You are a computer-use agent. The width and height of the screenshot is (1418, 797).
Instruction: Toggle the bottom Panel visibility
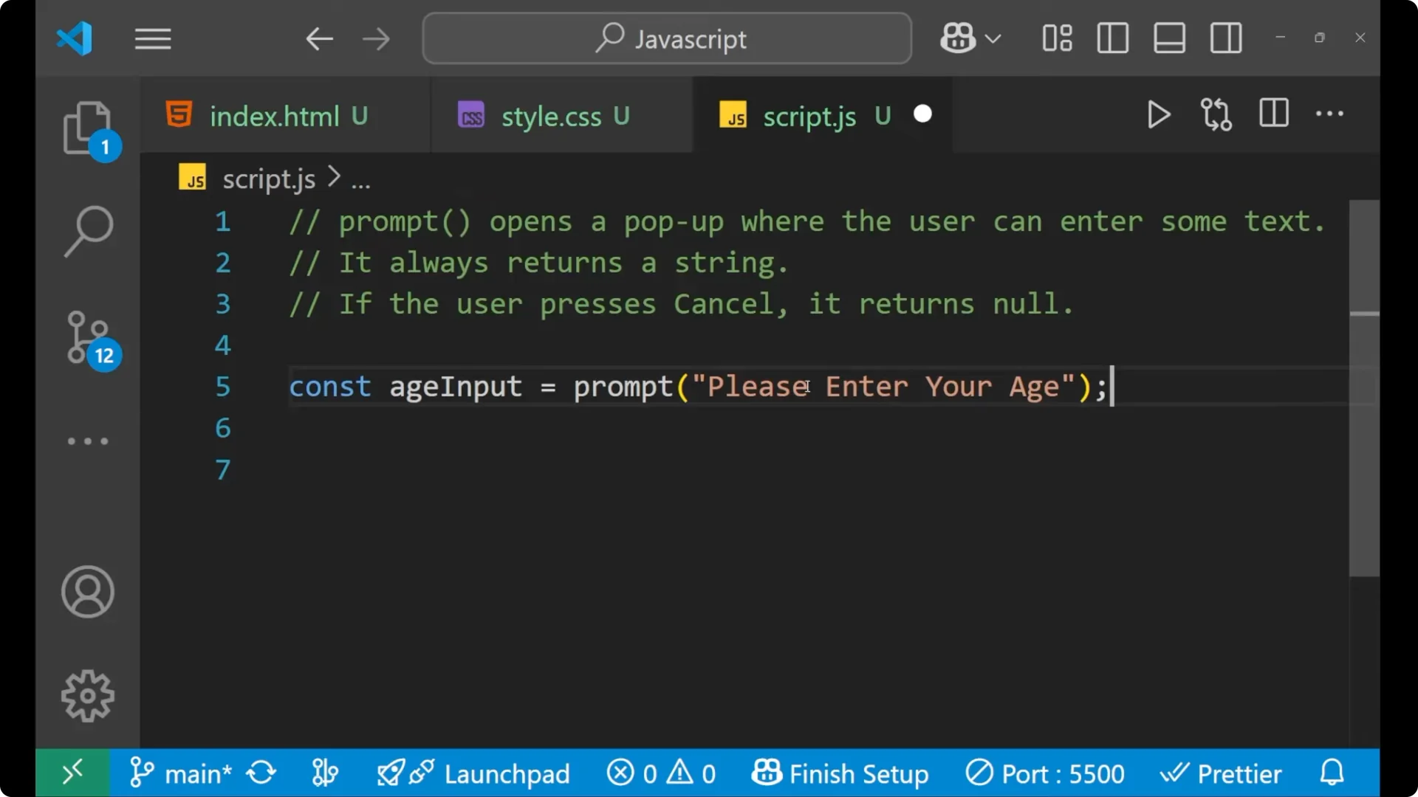point(1168,38)
